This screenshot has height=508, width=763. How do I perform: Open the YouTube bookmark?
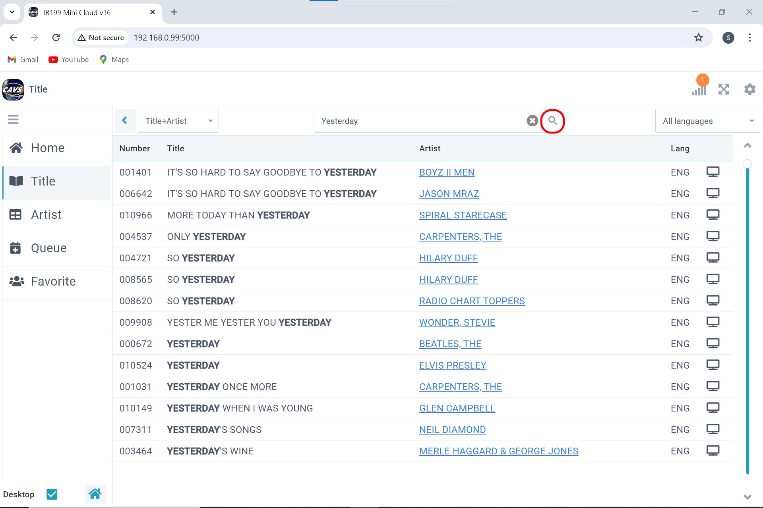point(69,60)
